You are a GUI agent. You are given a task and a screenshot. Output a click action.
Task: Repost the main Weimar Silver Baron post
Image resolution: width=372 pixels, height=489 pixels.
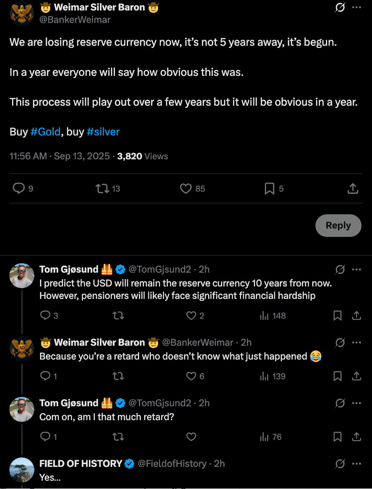[102, 188]
